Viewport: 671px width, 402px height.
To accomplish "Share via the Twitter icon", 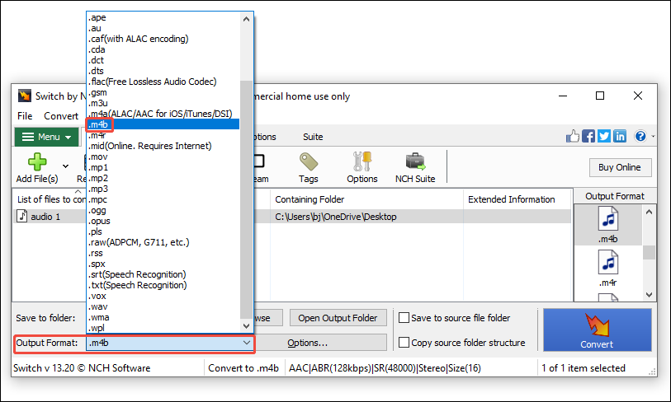I will [x=604, y=136].
